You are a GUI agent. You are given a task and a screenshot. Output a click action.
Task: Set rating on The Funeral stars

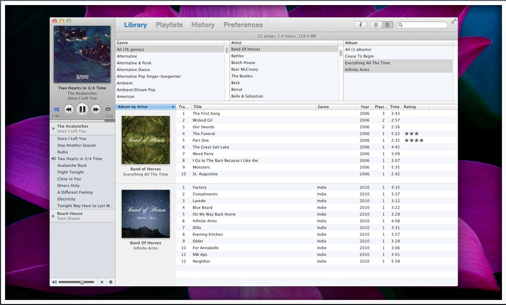click(x=412, y=134)
